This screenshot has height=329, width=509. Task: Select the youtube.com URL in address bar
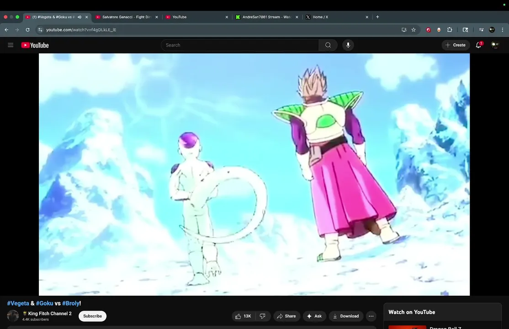click(81, 30)
